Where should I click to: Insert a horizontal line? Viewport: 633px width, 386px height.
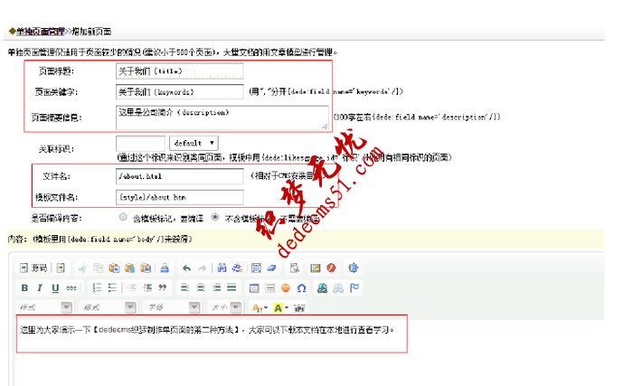(270, 287)
